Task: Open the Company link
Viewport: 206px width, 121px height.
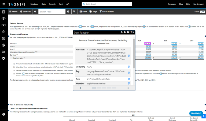Action: (x=172, y=4)
